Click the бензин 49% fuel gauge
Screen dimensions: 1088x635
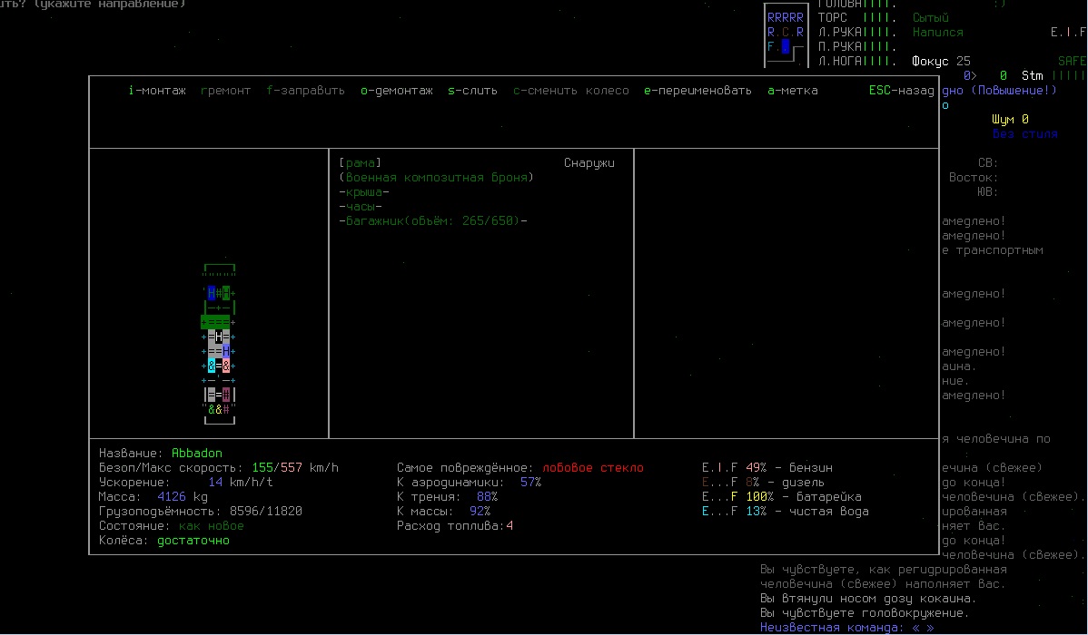pos(767,468)
